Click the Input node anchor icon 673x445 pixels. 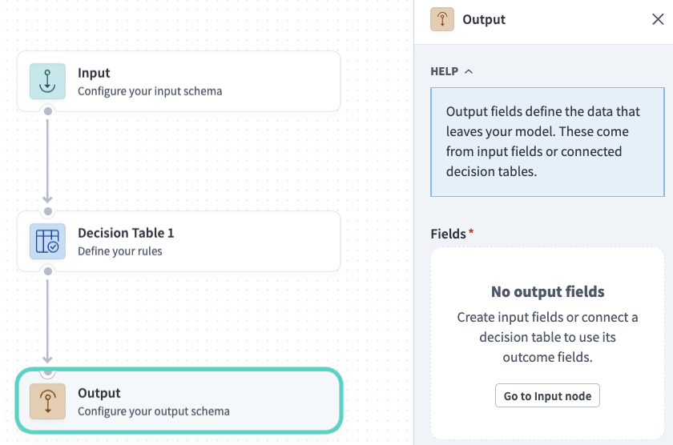[x=47, y=82]
